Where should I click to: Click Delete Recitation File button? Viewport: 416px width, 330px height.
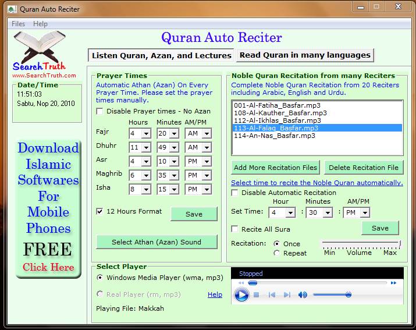pos(364,168)
